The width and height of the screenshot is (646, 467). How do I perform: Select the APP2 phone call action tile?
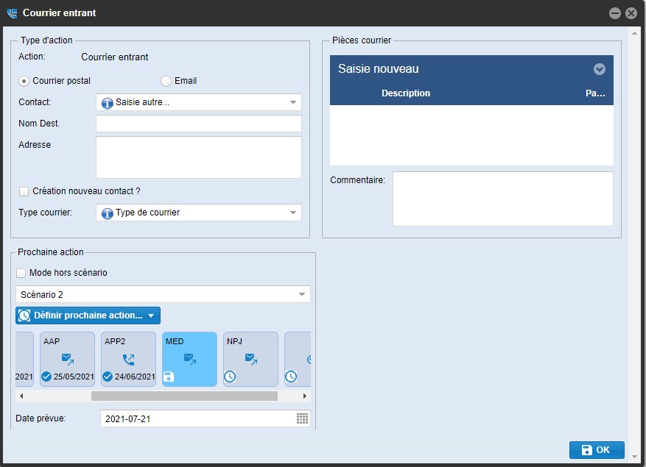point(128,359)
